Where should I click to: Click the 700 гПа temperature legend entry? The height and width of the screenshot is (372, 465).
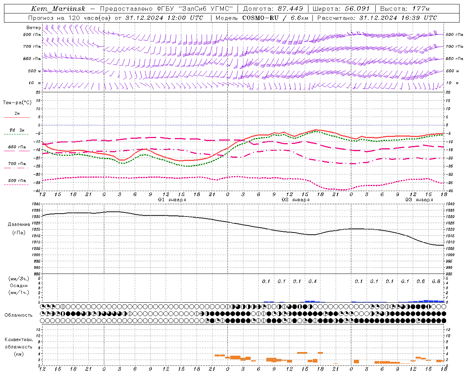click(x=17, y=164)
